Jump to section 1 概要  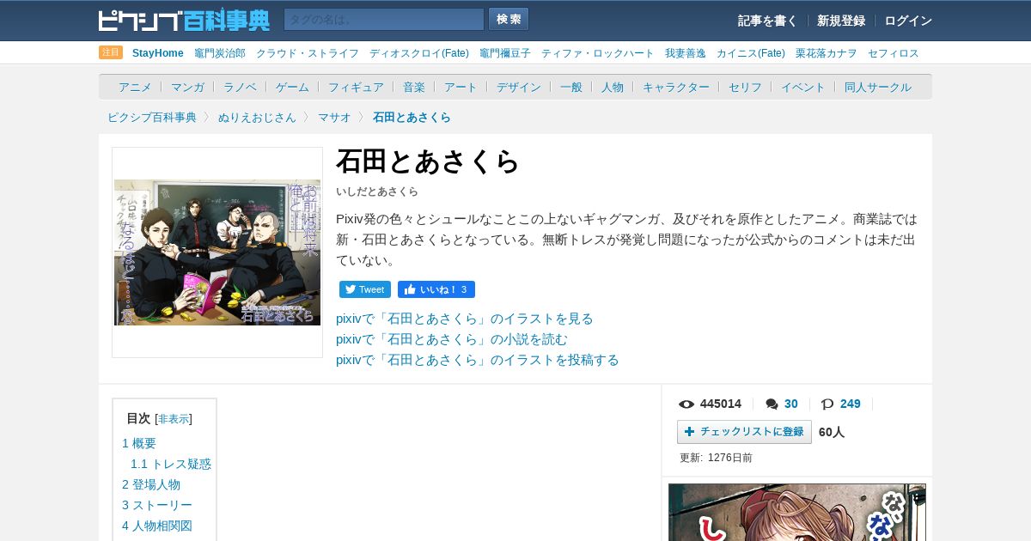click(x=139, y=443)
